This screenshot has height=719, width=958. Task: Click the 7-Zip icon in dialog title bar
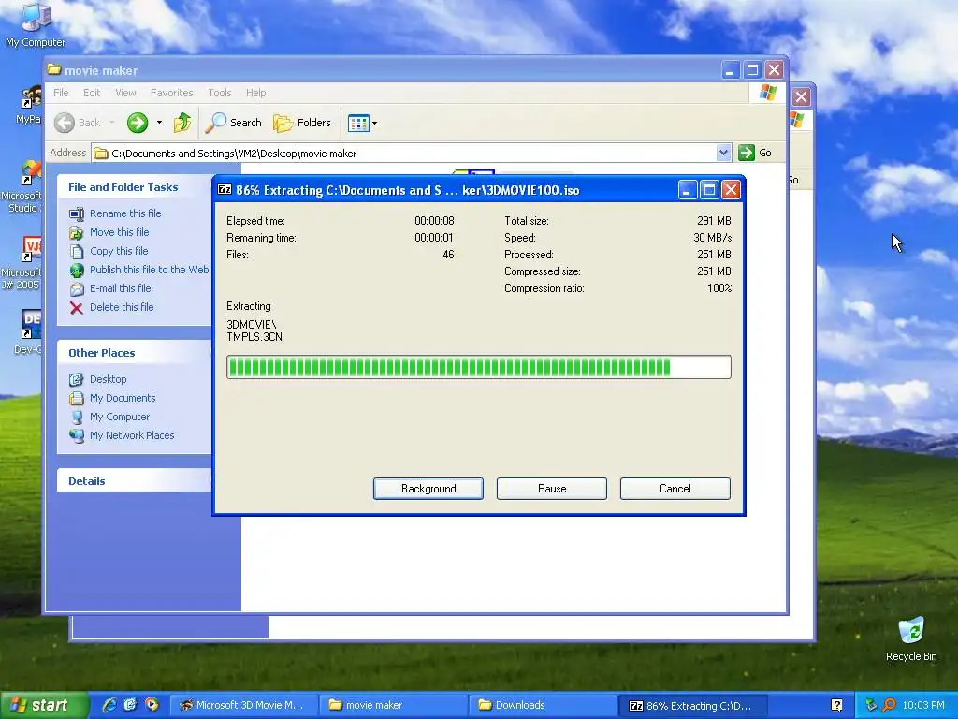[x=225, y=189]
